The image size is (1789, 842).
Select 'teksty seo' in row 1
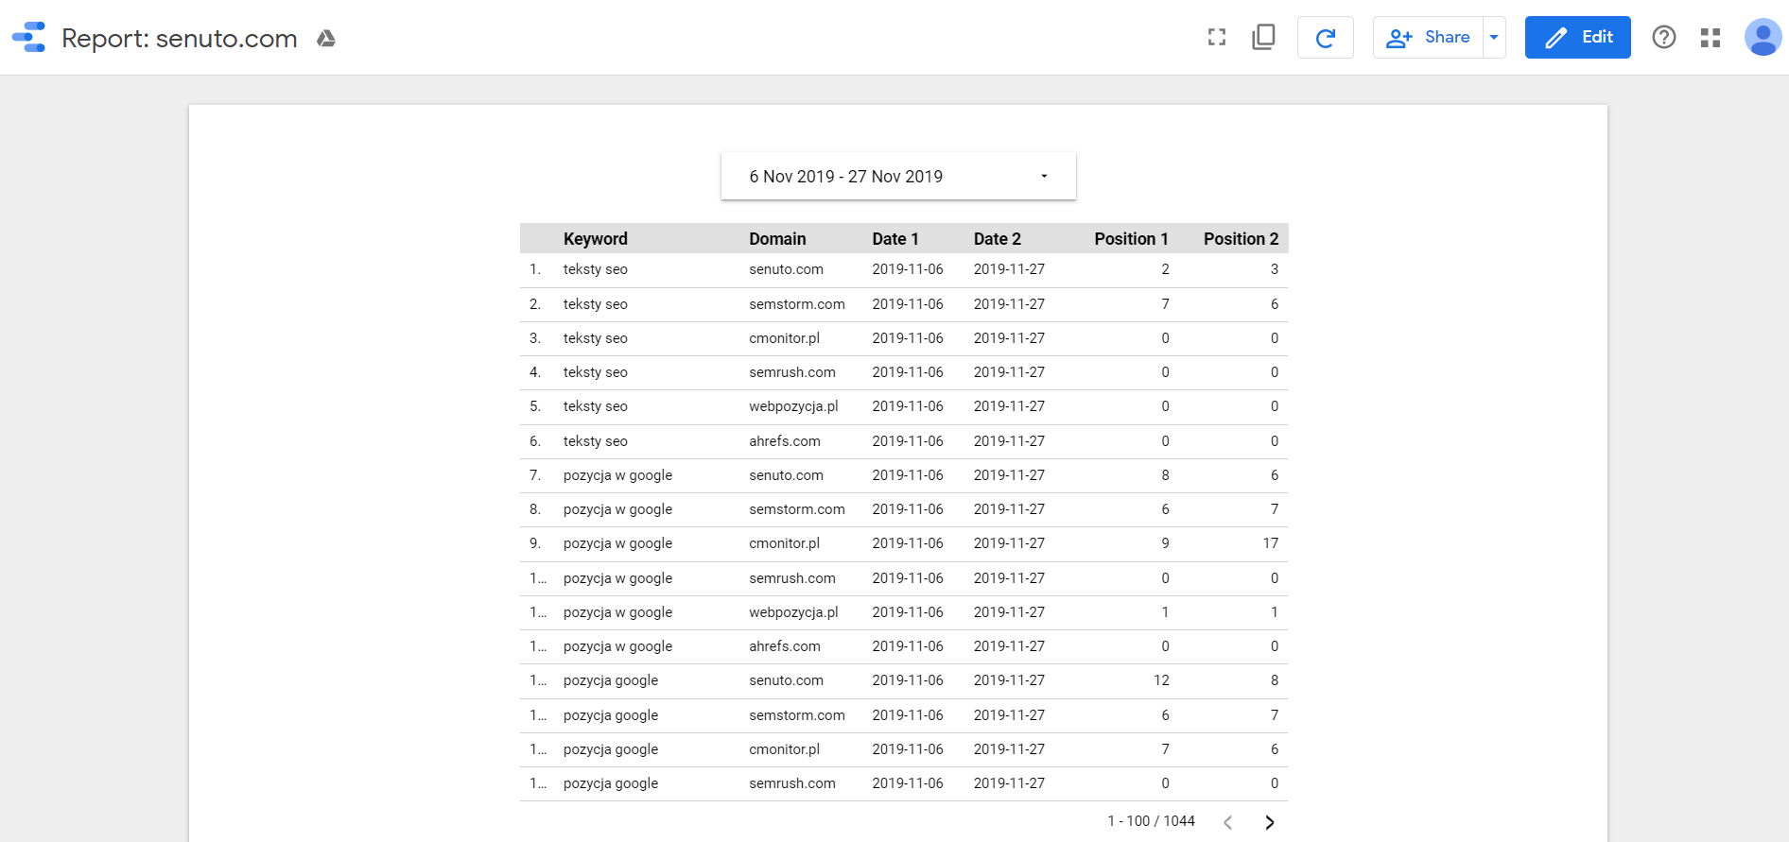pyautogui.click(x=596, y=269)
